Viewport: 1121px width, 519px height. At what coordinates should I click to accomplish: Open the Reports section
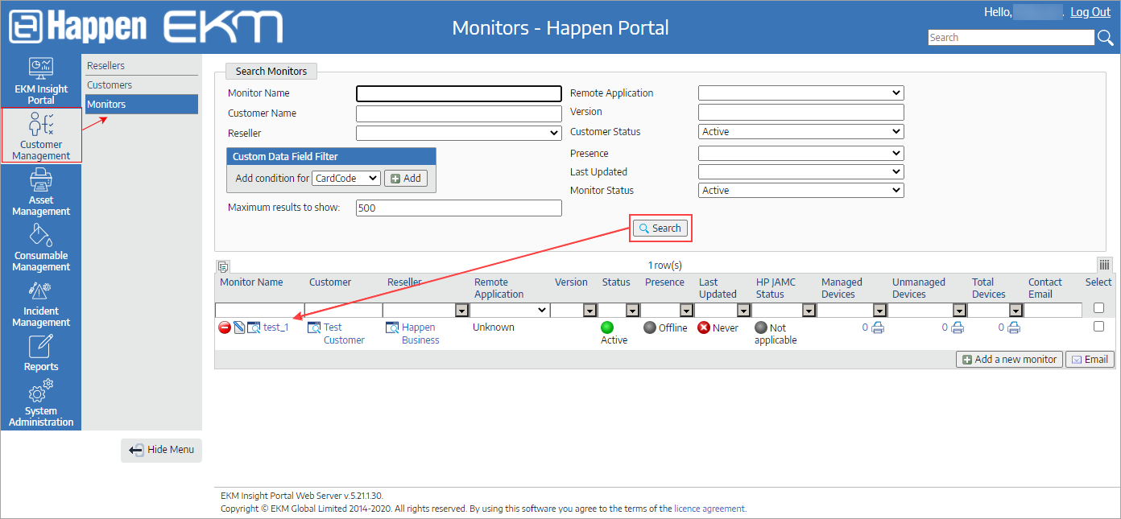[41, 352]
